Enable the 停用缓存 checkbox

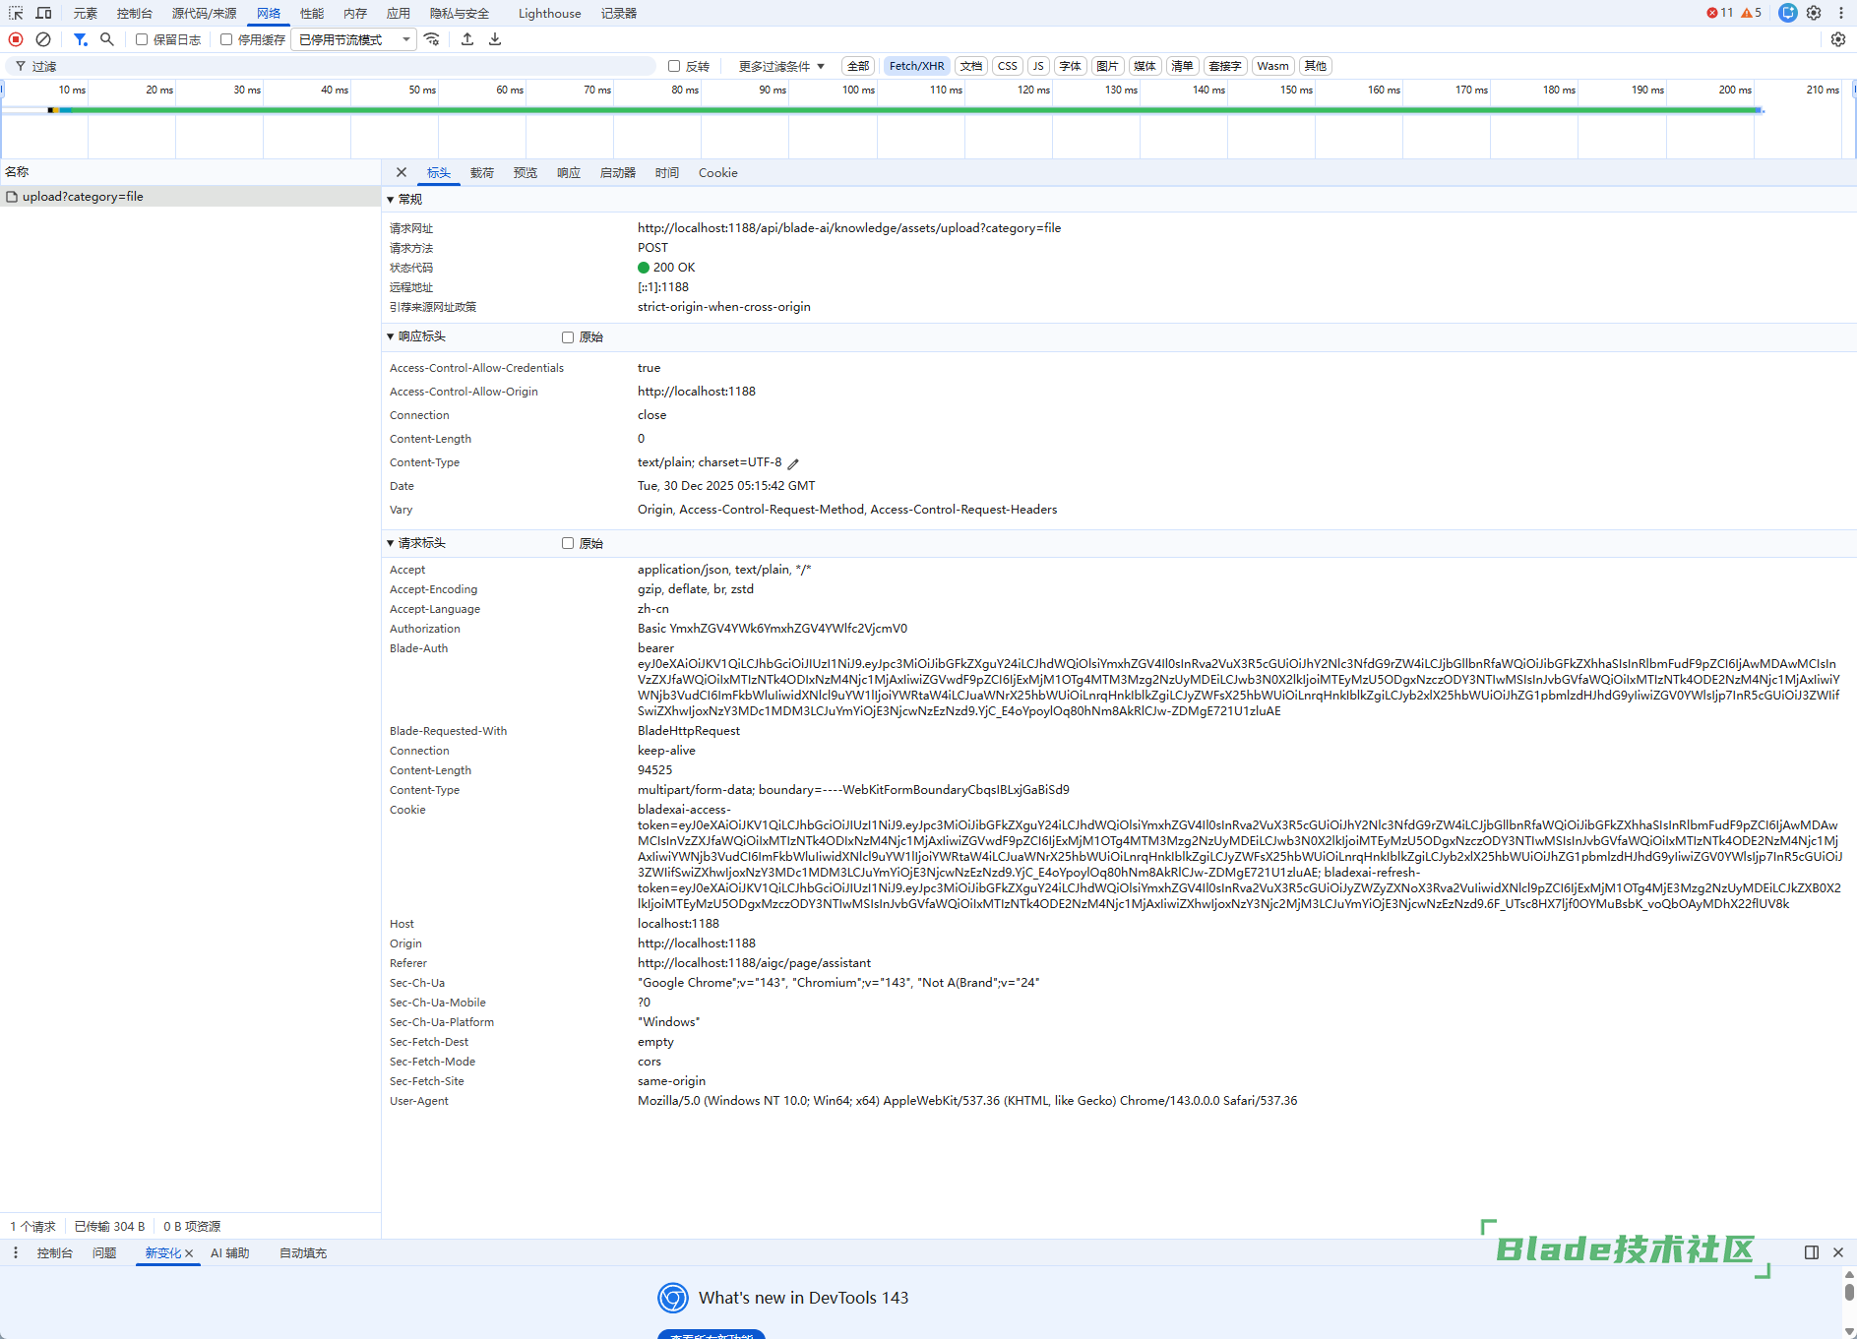point(226,39)
